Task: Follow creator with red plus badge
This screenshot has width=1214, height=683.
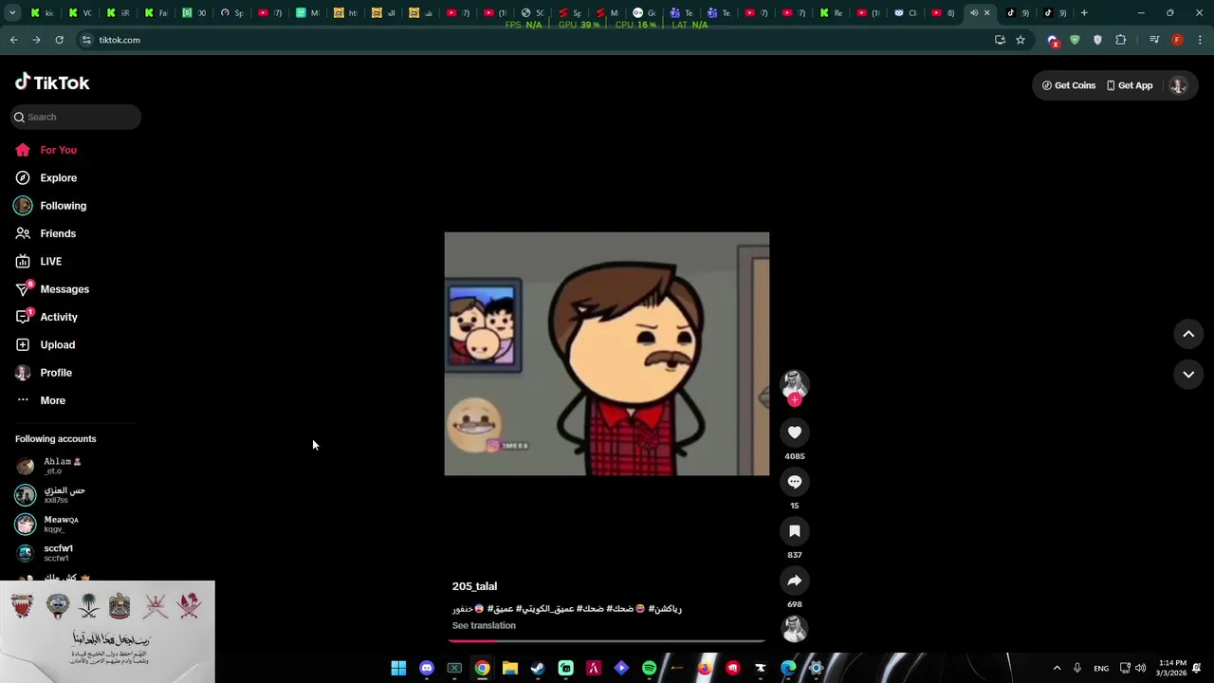Action: 795,400
